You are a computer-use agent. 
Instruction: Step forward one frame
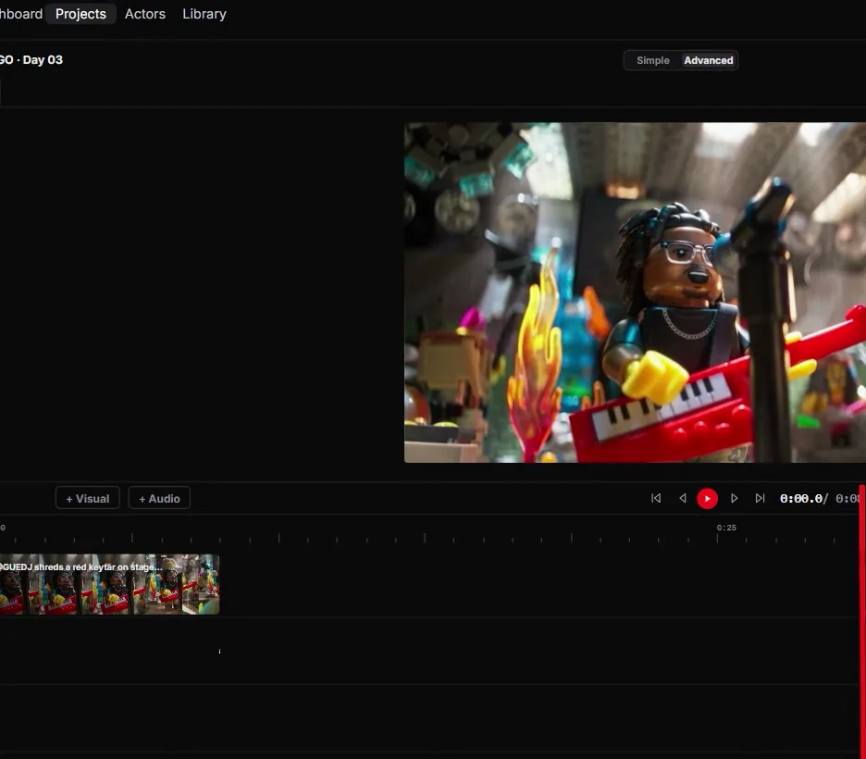(x=734, y=498)
